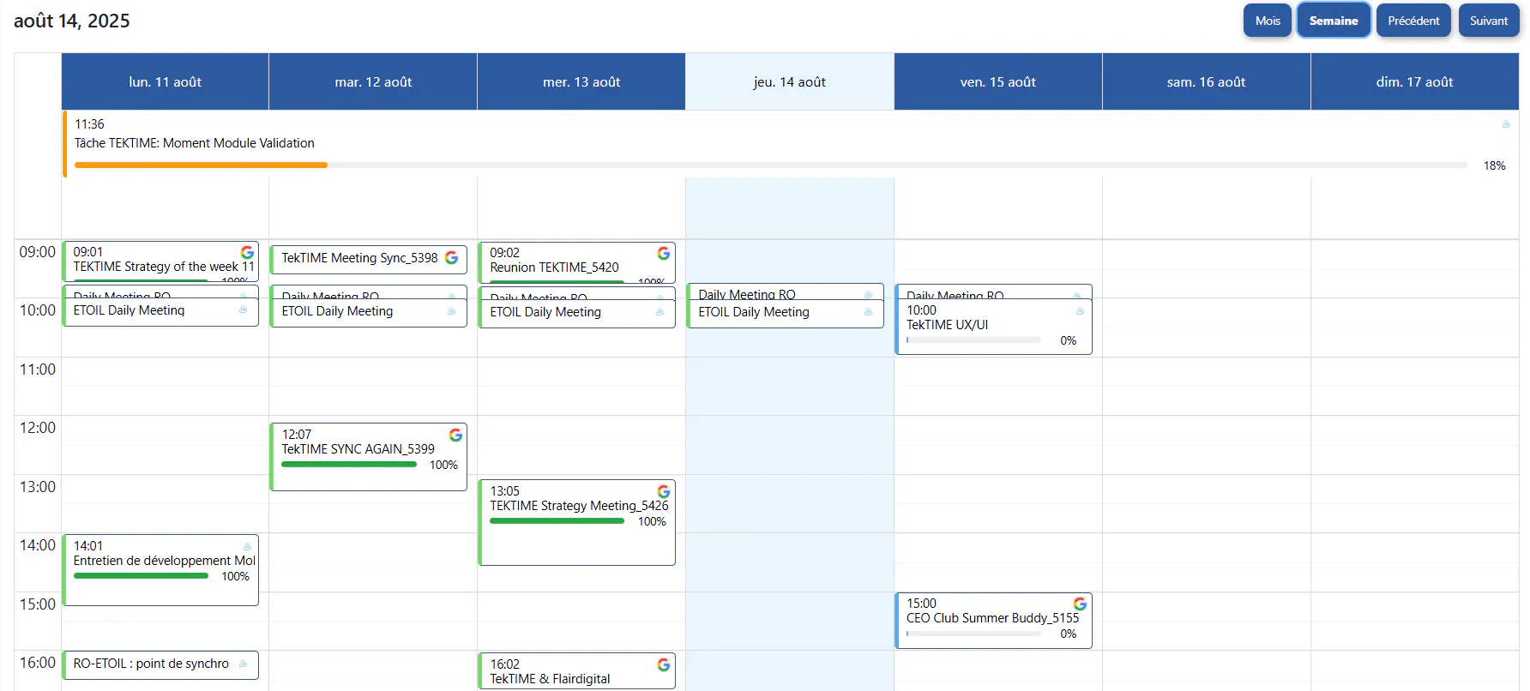Click Google icon on TekTIME & Flairdigital event
The height and width of the screenshot is (691, 1530).
(x=664, y=664)
